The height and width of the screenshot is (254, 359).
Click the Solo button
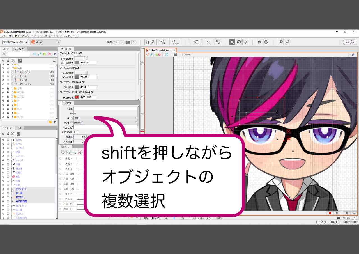click(x=187, y=54)
